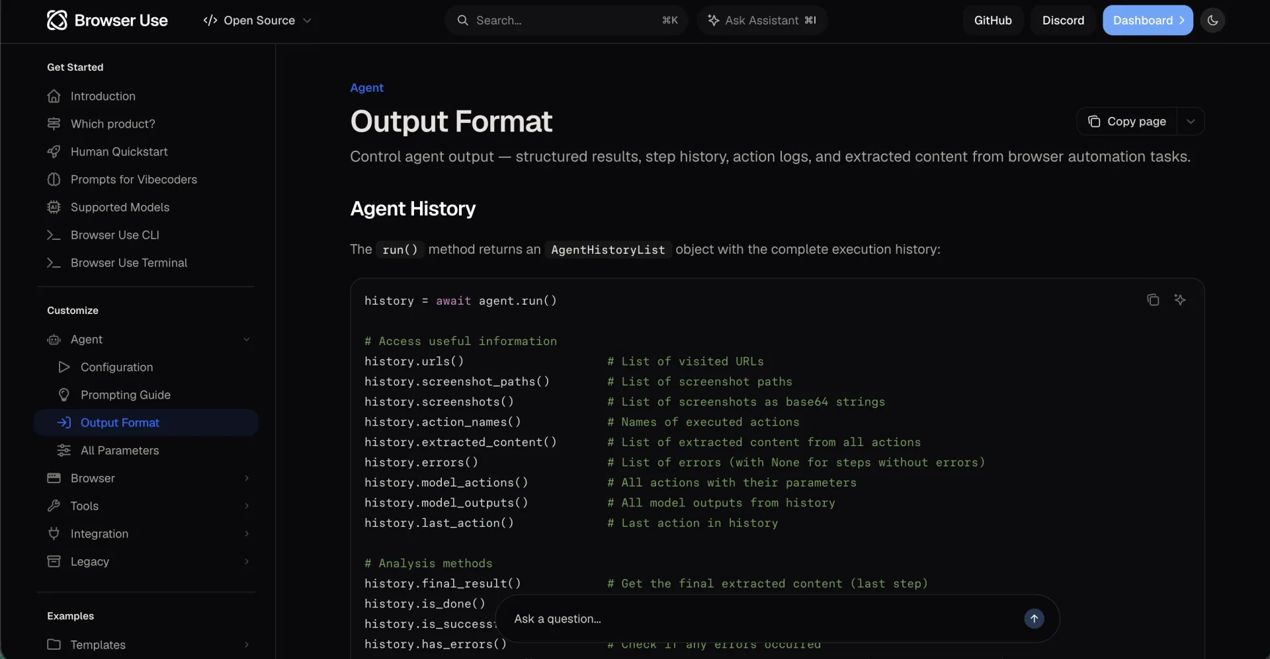The image size is (1270, 659).
Task: Open Ask Assistant panel
Action: coord(761,20)
